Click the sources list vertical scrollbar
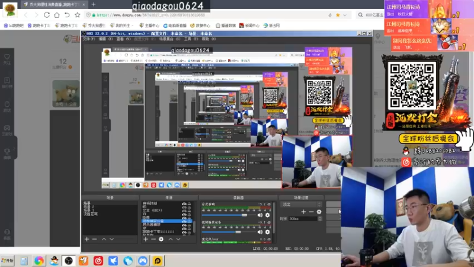Viewport: 474px width, 267px height. click(194, 227)
